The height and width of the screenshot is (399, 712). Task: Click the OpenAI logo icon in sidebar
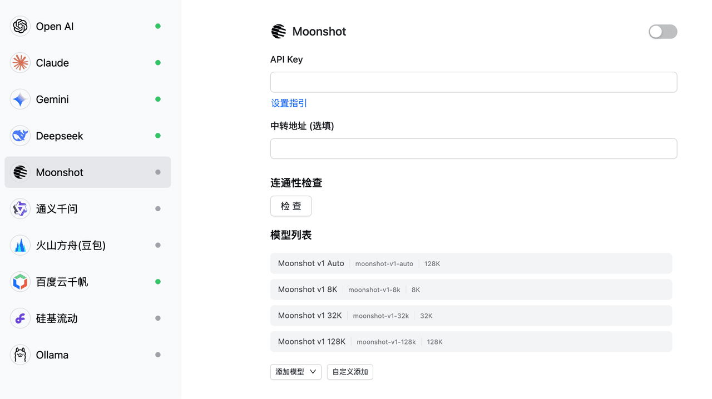click(x=20, y=26)
